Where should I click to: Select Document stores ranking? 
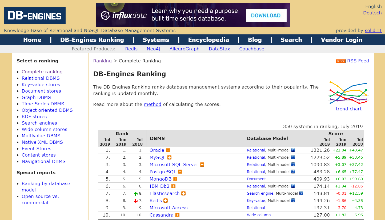[41, 91]
